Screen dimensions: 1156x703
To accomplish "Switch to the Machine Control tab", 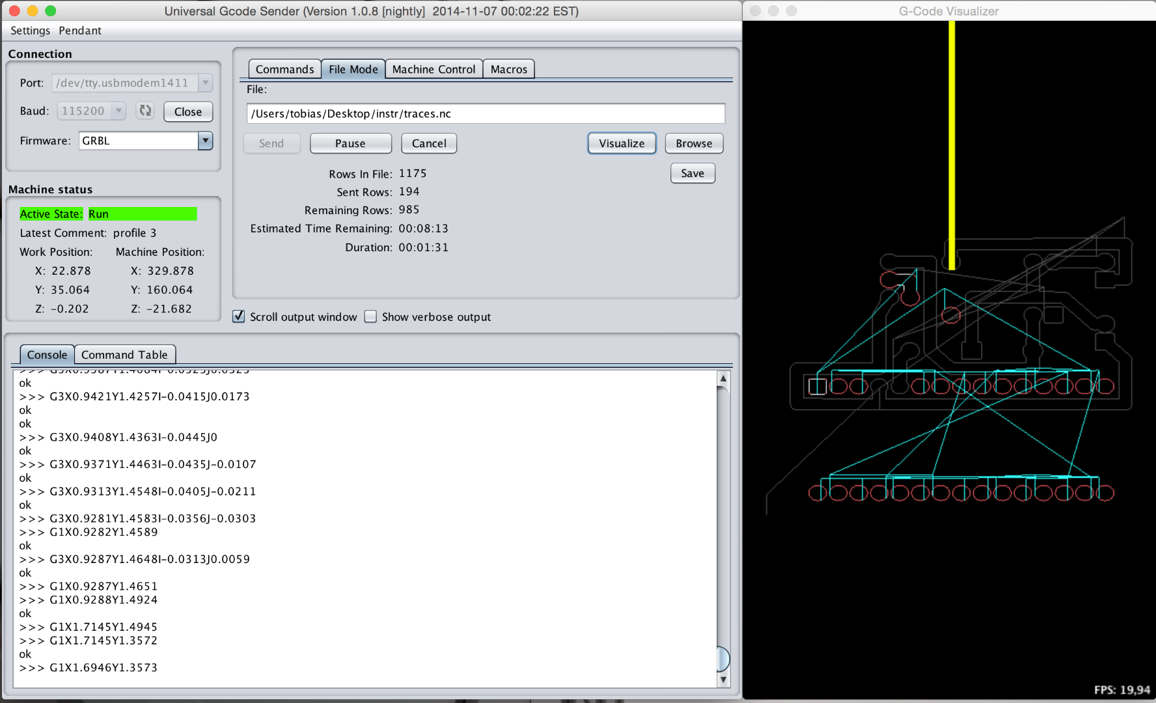I will click(433, 68).
